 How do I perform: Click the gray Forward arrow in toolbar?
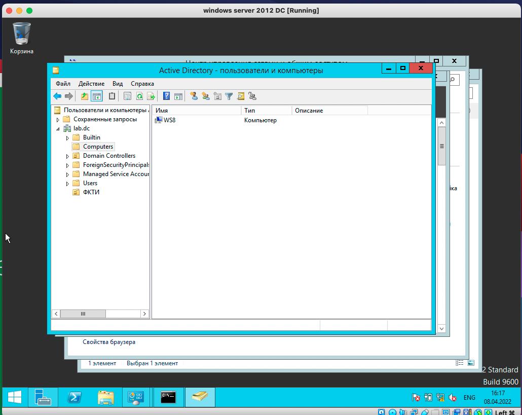pos(68,96)
